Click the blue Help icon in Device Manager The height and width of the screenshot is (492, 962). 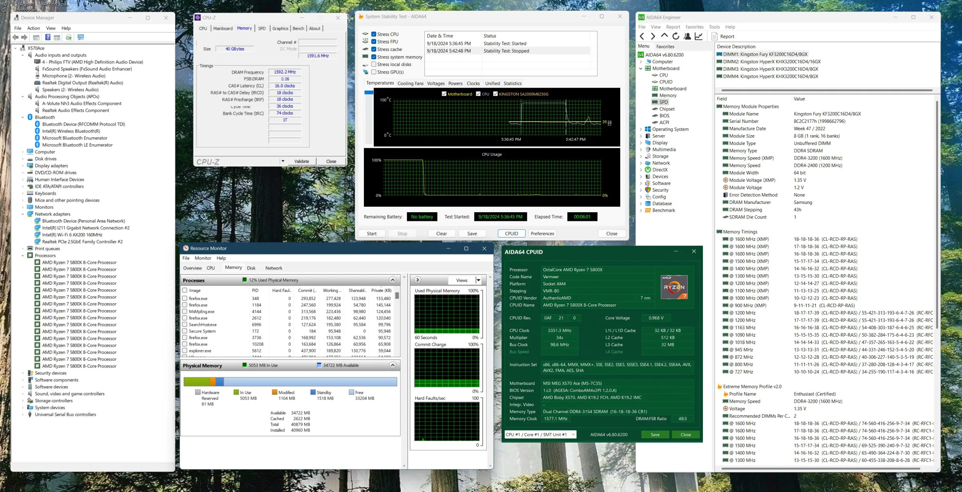(47, 37)
